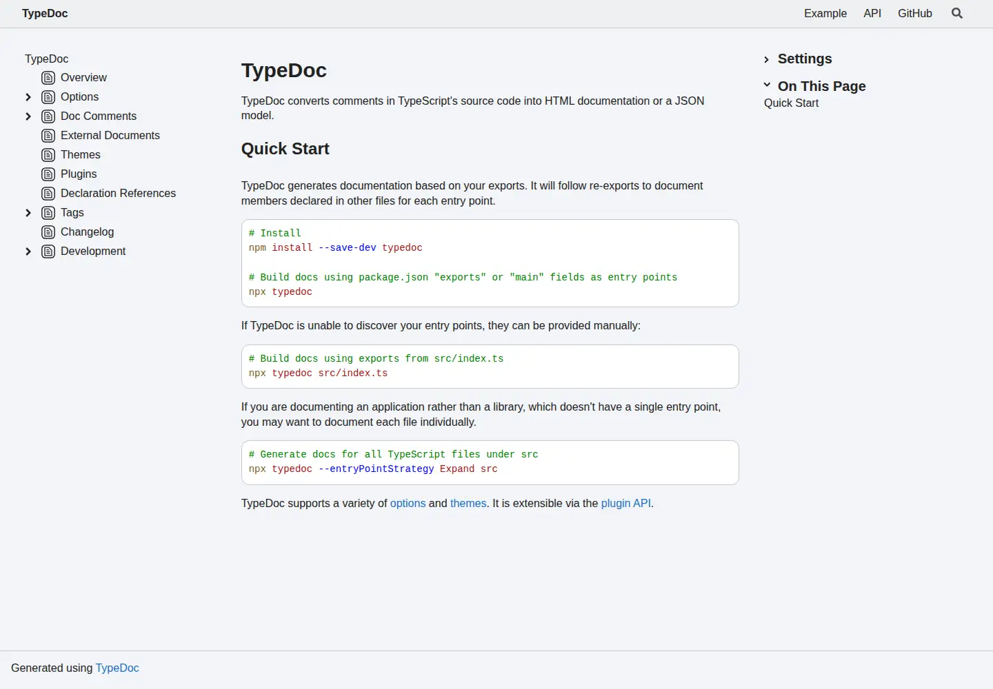The width and height of the screenshot is (993, 689).
Task: Open the API menu item
Action: click(x=872, y=13)
